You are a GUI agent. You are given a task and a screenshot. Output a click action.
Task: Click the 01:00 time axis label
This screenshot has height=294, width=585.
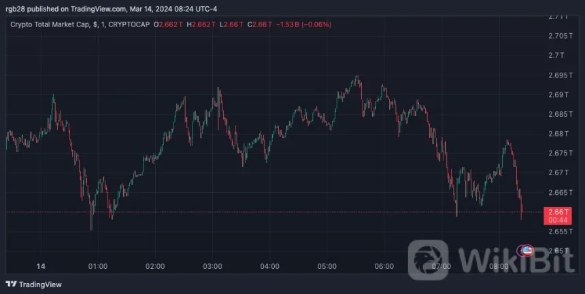[x=98, y=265]
